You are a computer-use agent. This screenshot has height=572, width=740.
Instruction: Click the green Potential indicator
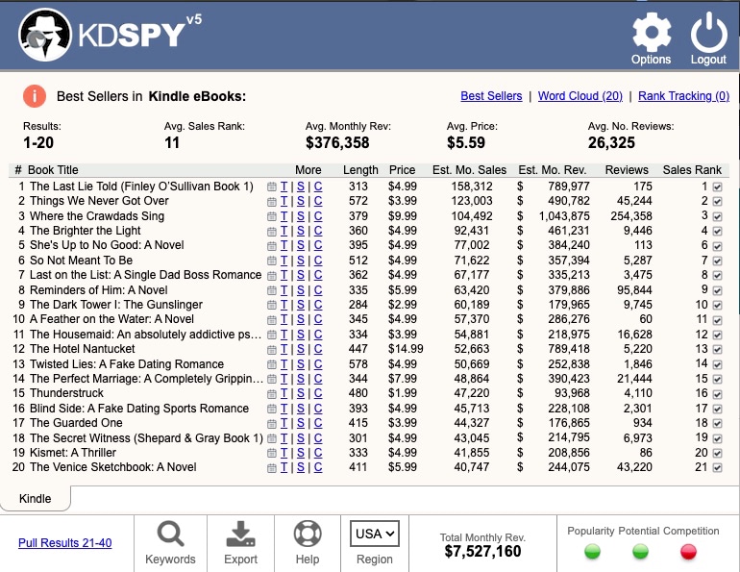coord(640,551)
